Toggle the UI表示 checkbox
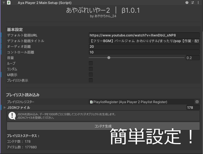Image resolution: width=203 pixels, height=154 pixels. click(91, 75)
